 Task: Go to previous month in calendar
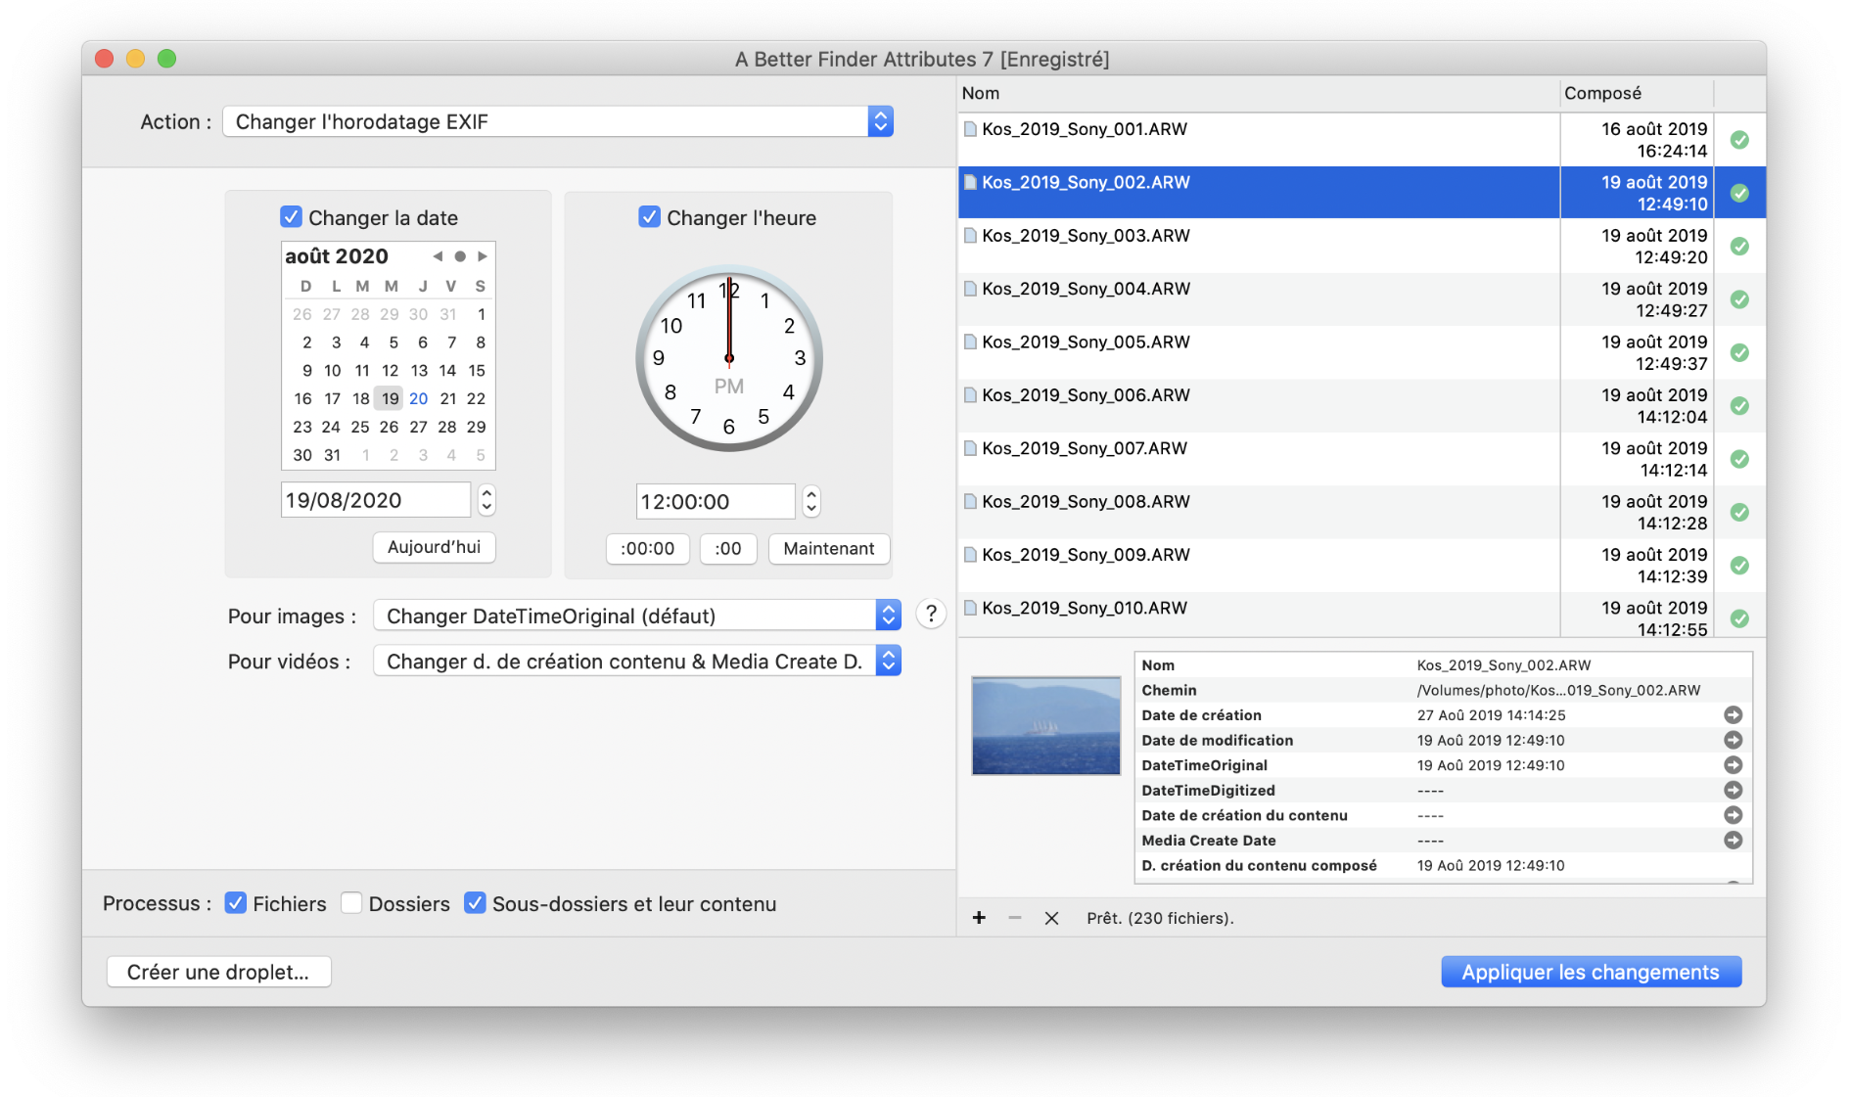[x=438, y=256]
